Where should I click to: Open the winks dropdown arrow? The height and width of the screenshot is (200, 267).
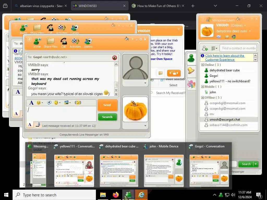click(x=60, y=103)
